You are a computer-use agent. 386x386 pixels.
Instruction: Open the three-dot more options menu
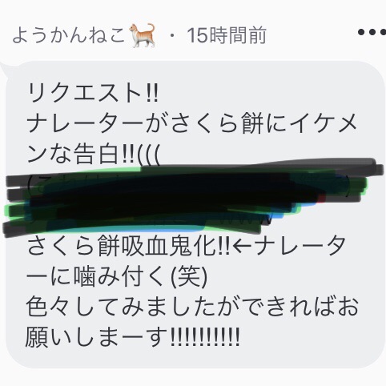372,32
